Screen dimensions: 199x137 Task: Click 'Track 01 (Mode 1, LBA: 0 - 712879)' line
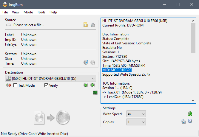tap(132, 92)
